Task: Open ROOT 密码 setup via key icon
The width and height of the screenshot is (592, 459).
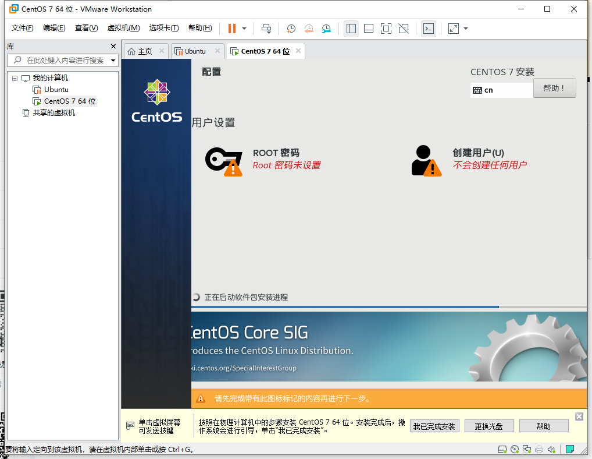Action: 224,161
